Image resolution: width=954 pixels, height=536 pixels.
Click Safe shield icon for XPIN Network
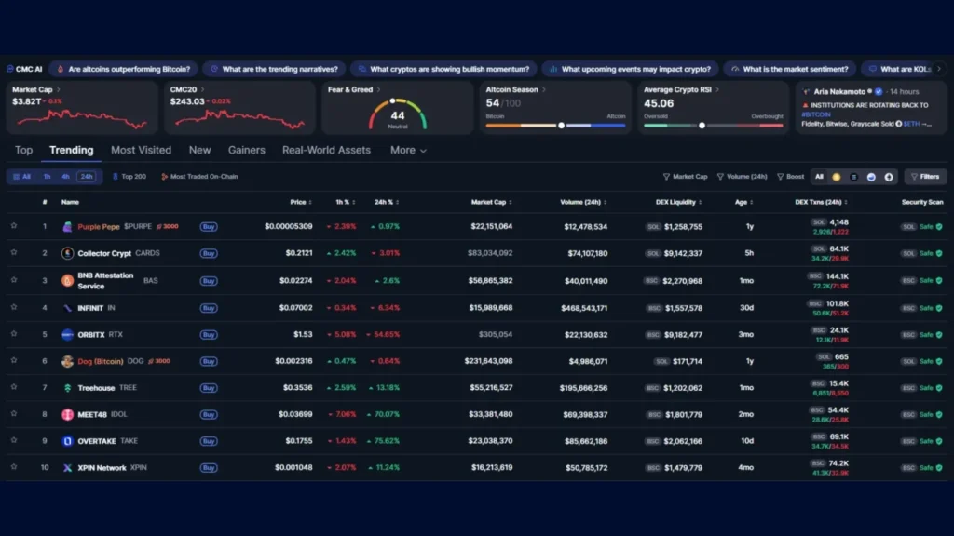point(939,468)
